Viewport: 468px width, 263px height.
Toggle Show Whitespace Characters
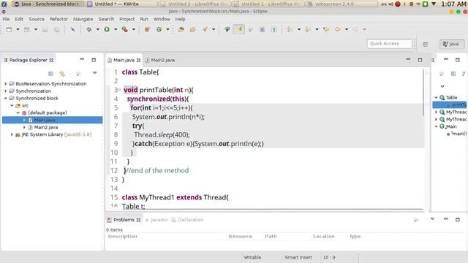273,29
